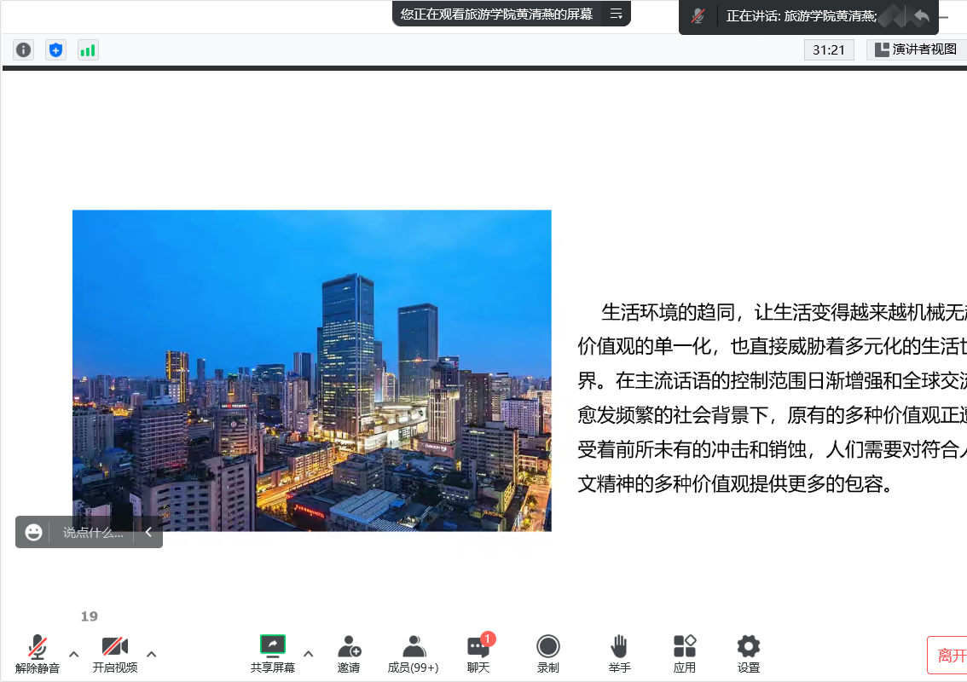Open the Invite (邀请) icon

tap(349, 653)
